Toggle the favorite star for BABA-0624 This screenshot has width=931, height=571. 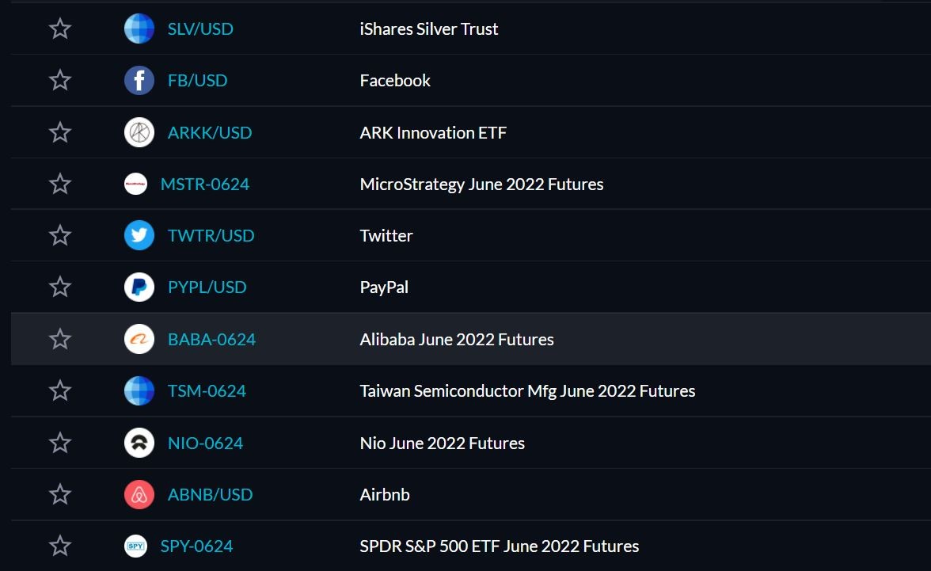60,339
